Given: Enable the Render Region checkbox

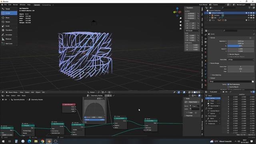Looking at the screenshot, I should point(228,54).
